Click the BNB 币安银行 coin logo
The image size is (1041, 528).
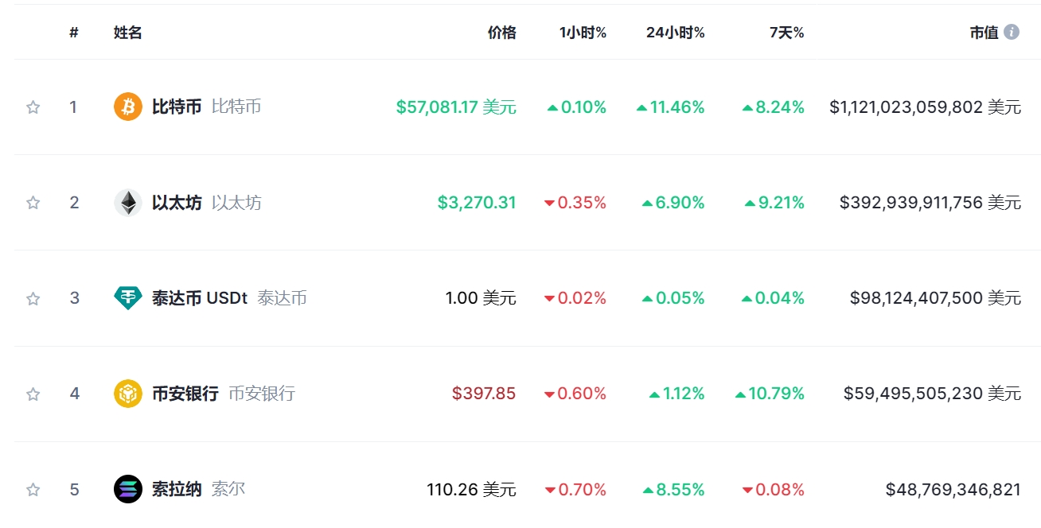pos(127,393)
